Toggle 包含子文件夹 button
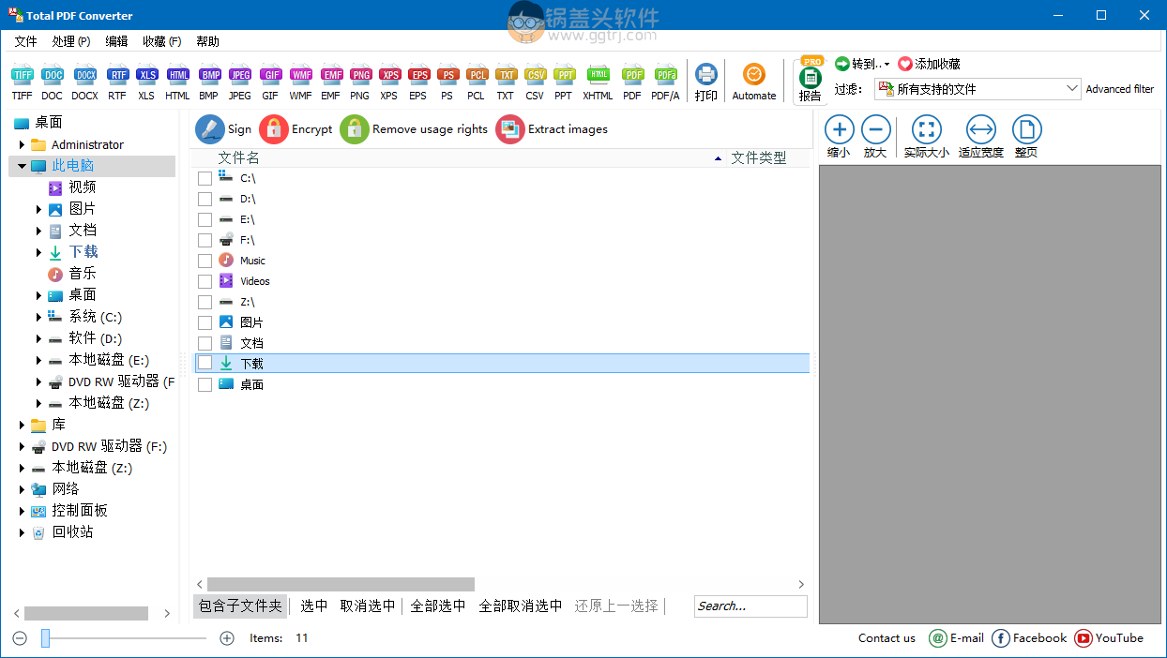The image size is (1167, 658). pyautogui.click(x=240, y=606)
